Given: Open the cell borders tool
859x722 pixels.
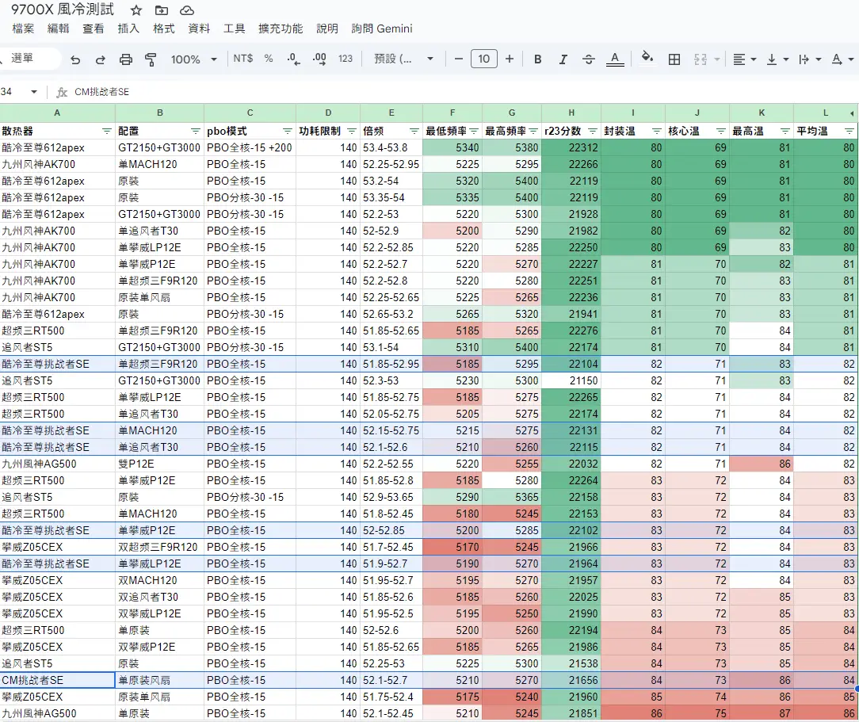Looking at the screenshot, I should (x=674, y=59).
